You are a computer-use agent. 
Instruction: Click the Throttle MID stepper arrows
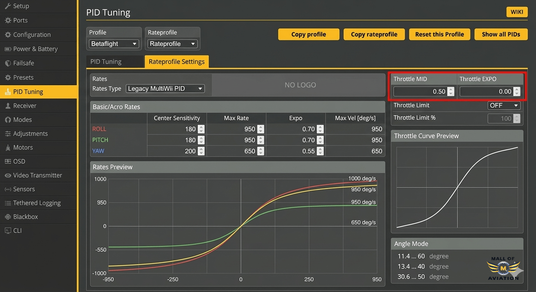[x=451, y=91]
